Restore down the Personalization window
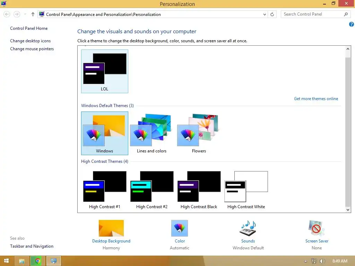Screen dimensions: 355x266 click(333, 3)
